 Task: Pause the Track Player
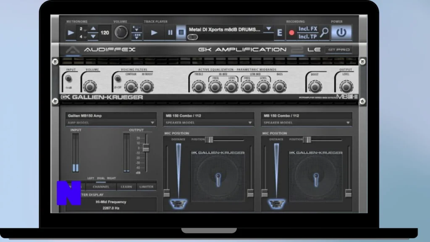click(170, 32)
